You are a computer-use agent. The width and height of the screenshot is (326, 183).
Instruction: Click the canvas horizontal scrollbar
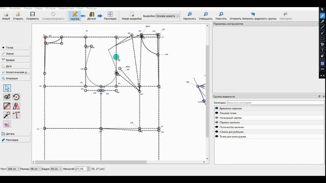point(91,162)
